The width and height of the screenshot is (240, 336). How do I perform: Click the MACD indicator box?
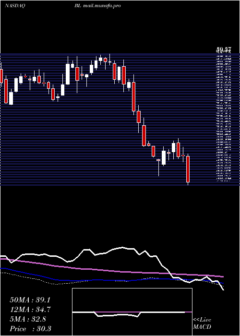point(132,312)
